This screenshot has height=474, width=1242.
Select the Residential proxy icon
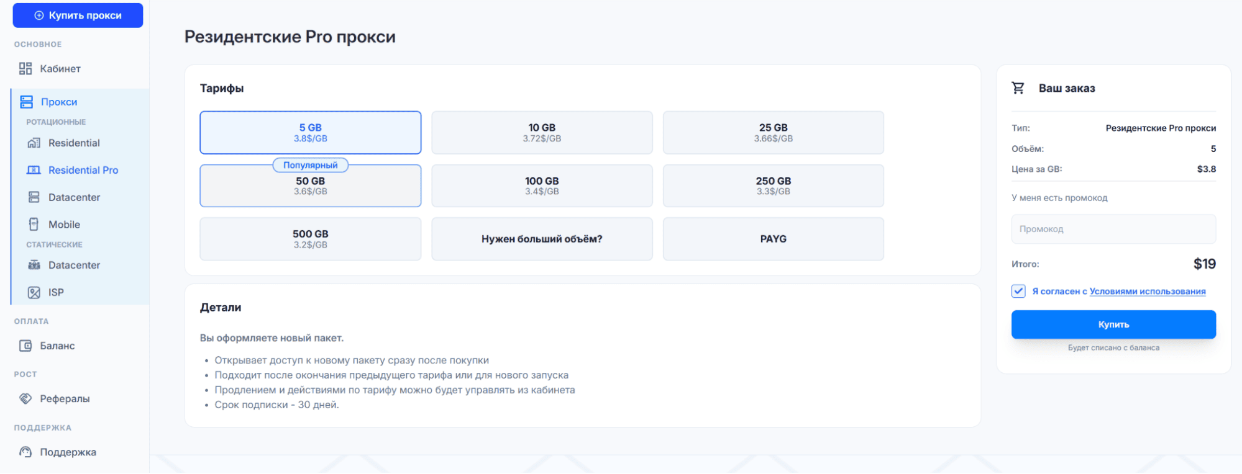(34, 143)
